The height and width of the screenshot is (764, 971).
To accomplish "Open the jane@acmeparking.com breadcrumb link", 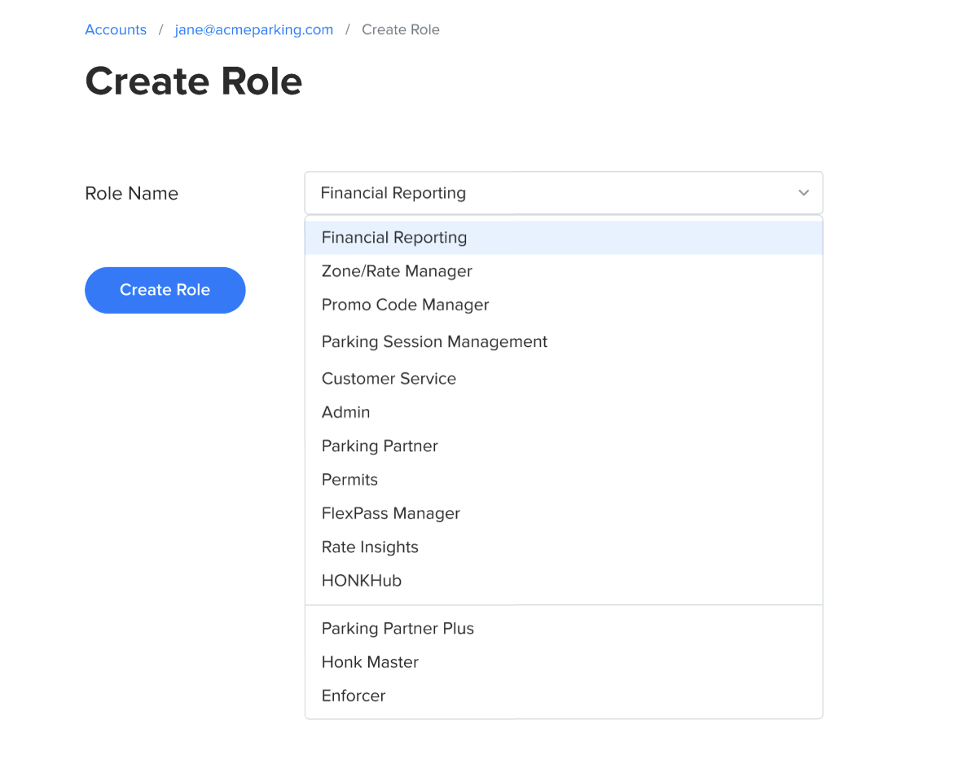I will click(x=253, y=30).
